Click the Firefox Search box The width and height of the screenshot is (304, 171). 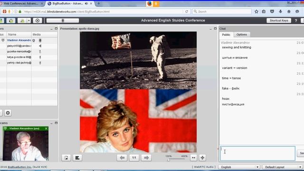(x=222, y=11)
